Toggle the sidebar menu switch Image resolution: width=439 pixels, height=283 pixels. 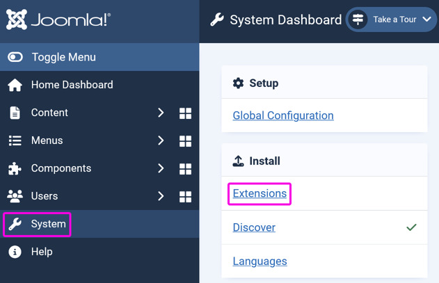[x=15, y=57]
